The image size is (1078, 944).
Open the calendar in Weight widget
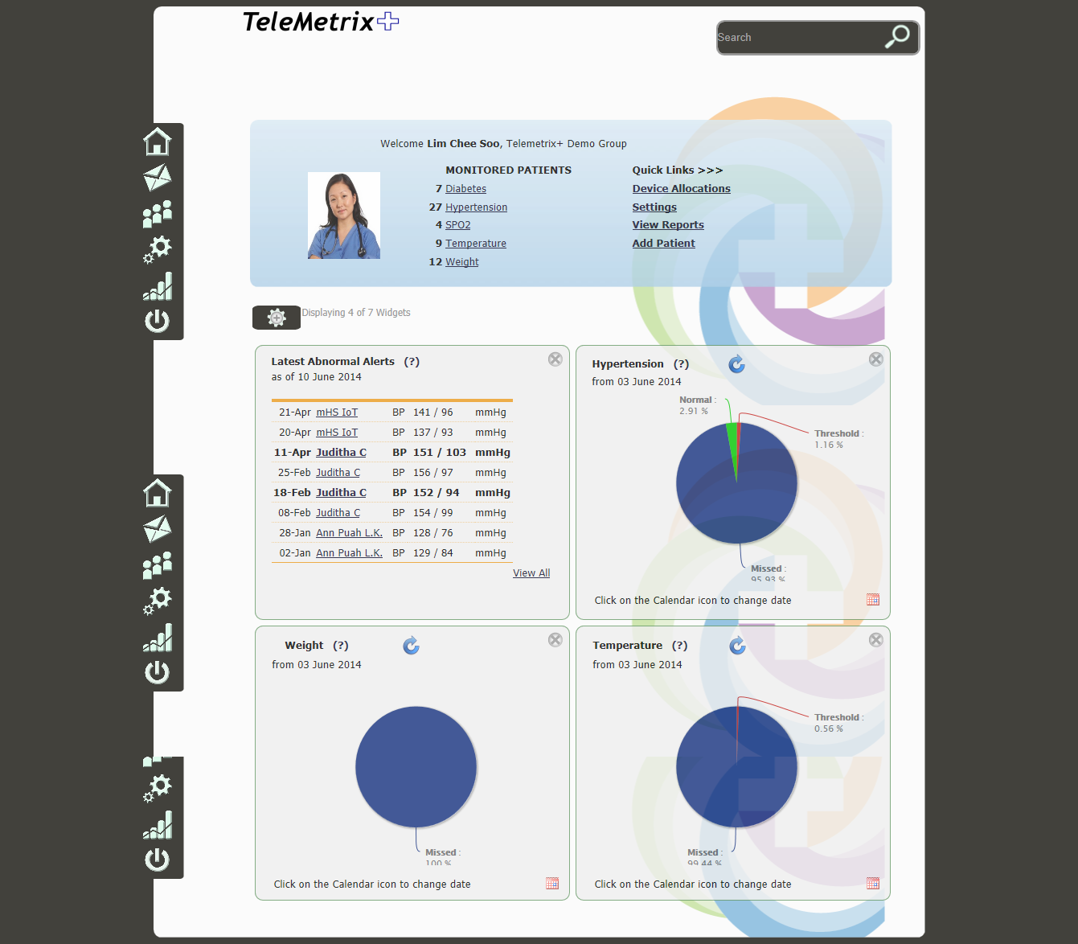coord(552,884)
